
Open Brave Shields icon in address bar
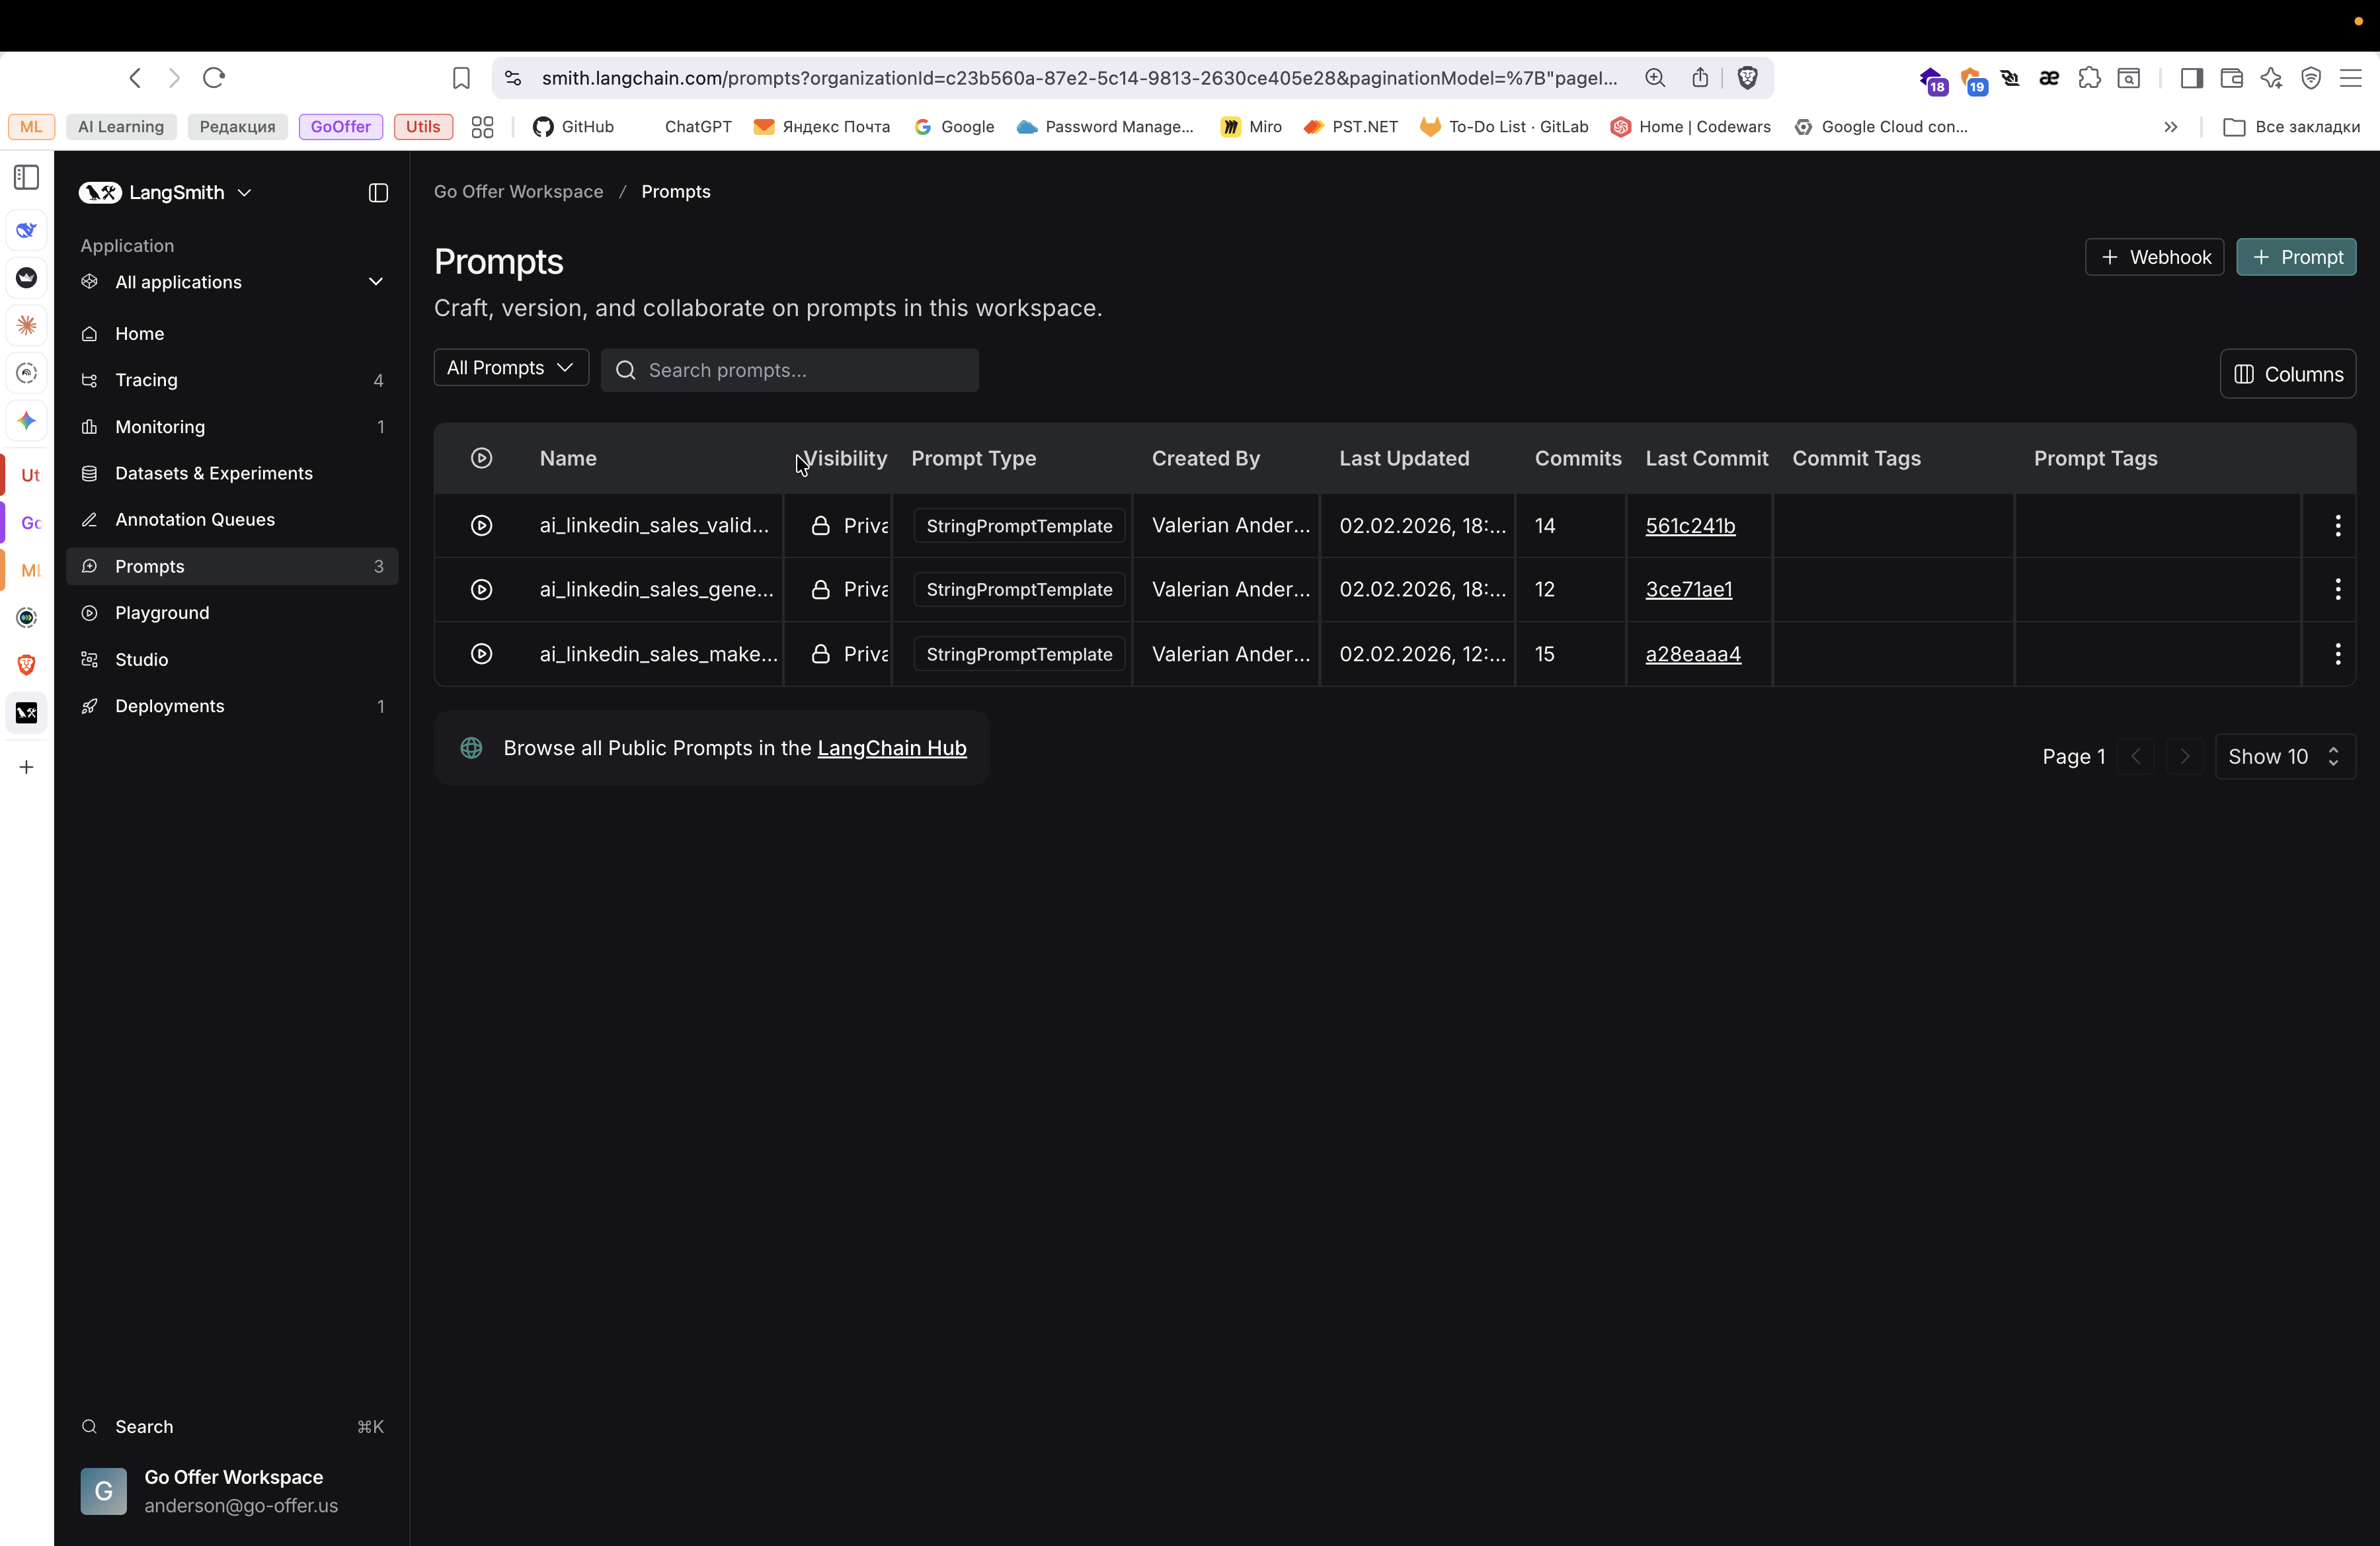(1747, 78)
